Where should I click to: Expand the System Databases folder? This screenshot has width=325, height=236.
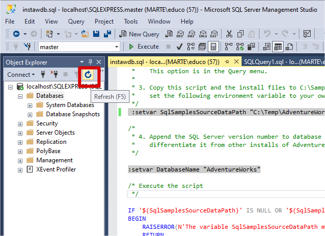[30, 105]
